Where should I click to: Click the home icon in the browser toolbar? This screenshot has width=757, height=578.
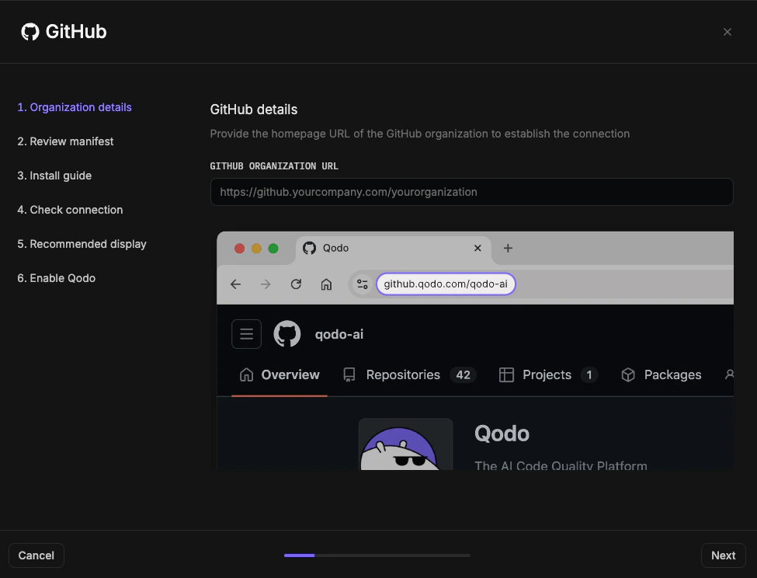(326, 284)
